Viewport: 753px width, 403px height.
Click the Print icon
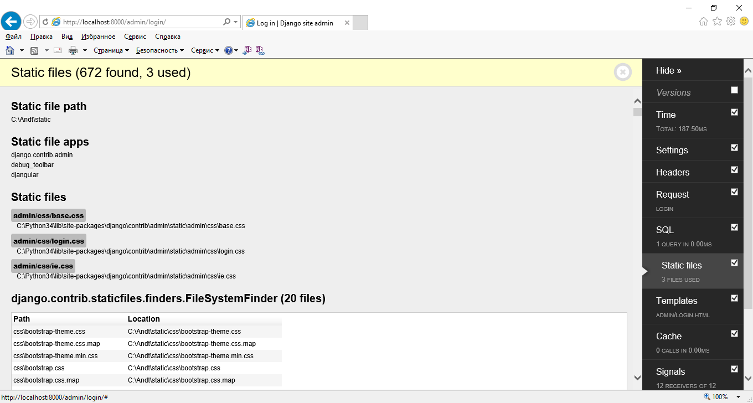pos(73,50)
